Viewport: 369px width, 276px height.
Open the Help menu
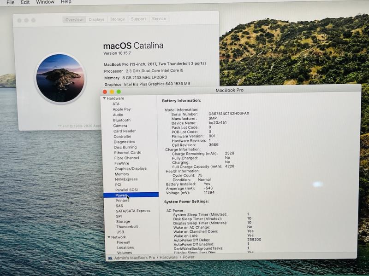pyautogui.click(x=66, y=2)
